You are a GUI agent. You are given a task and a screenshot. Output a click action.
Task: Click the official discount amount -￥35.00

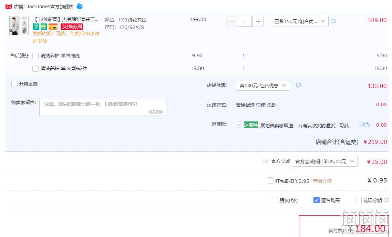point(375,162)
